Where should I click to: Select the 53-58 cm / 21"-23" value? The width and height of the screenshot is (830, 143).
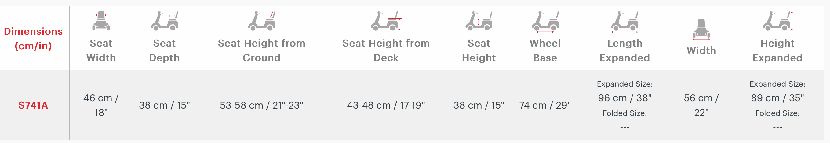coord(262,105)
